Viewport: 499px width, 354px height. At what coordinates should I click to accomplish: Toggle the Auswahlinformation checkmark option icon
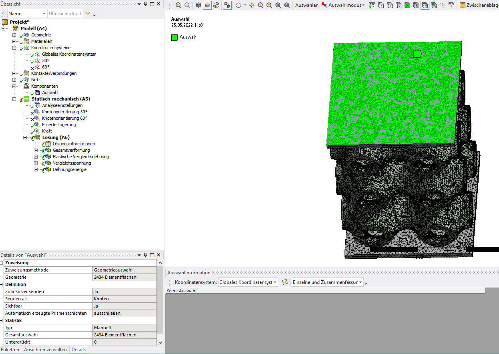pyautogui.click(x=285, y=282)
